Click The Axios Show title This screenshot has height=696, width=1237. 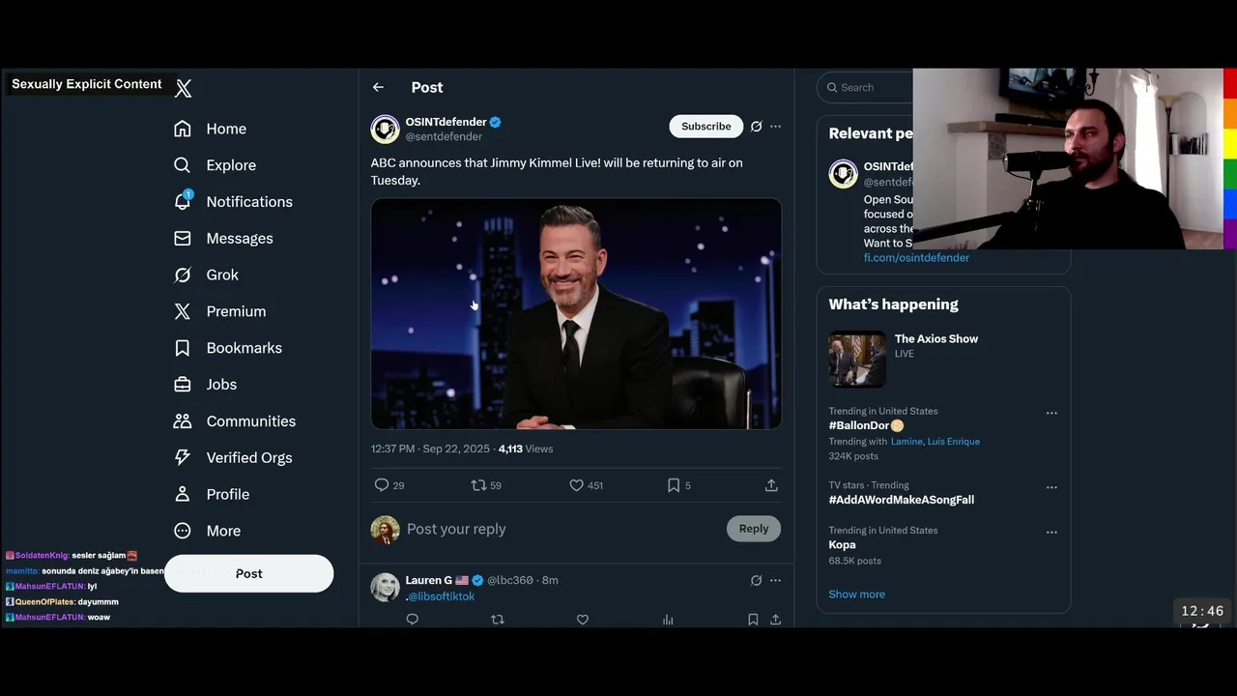[936, 338]
